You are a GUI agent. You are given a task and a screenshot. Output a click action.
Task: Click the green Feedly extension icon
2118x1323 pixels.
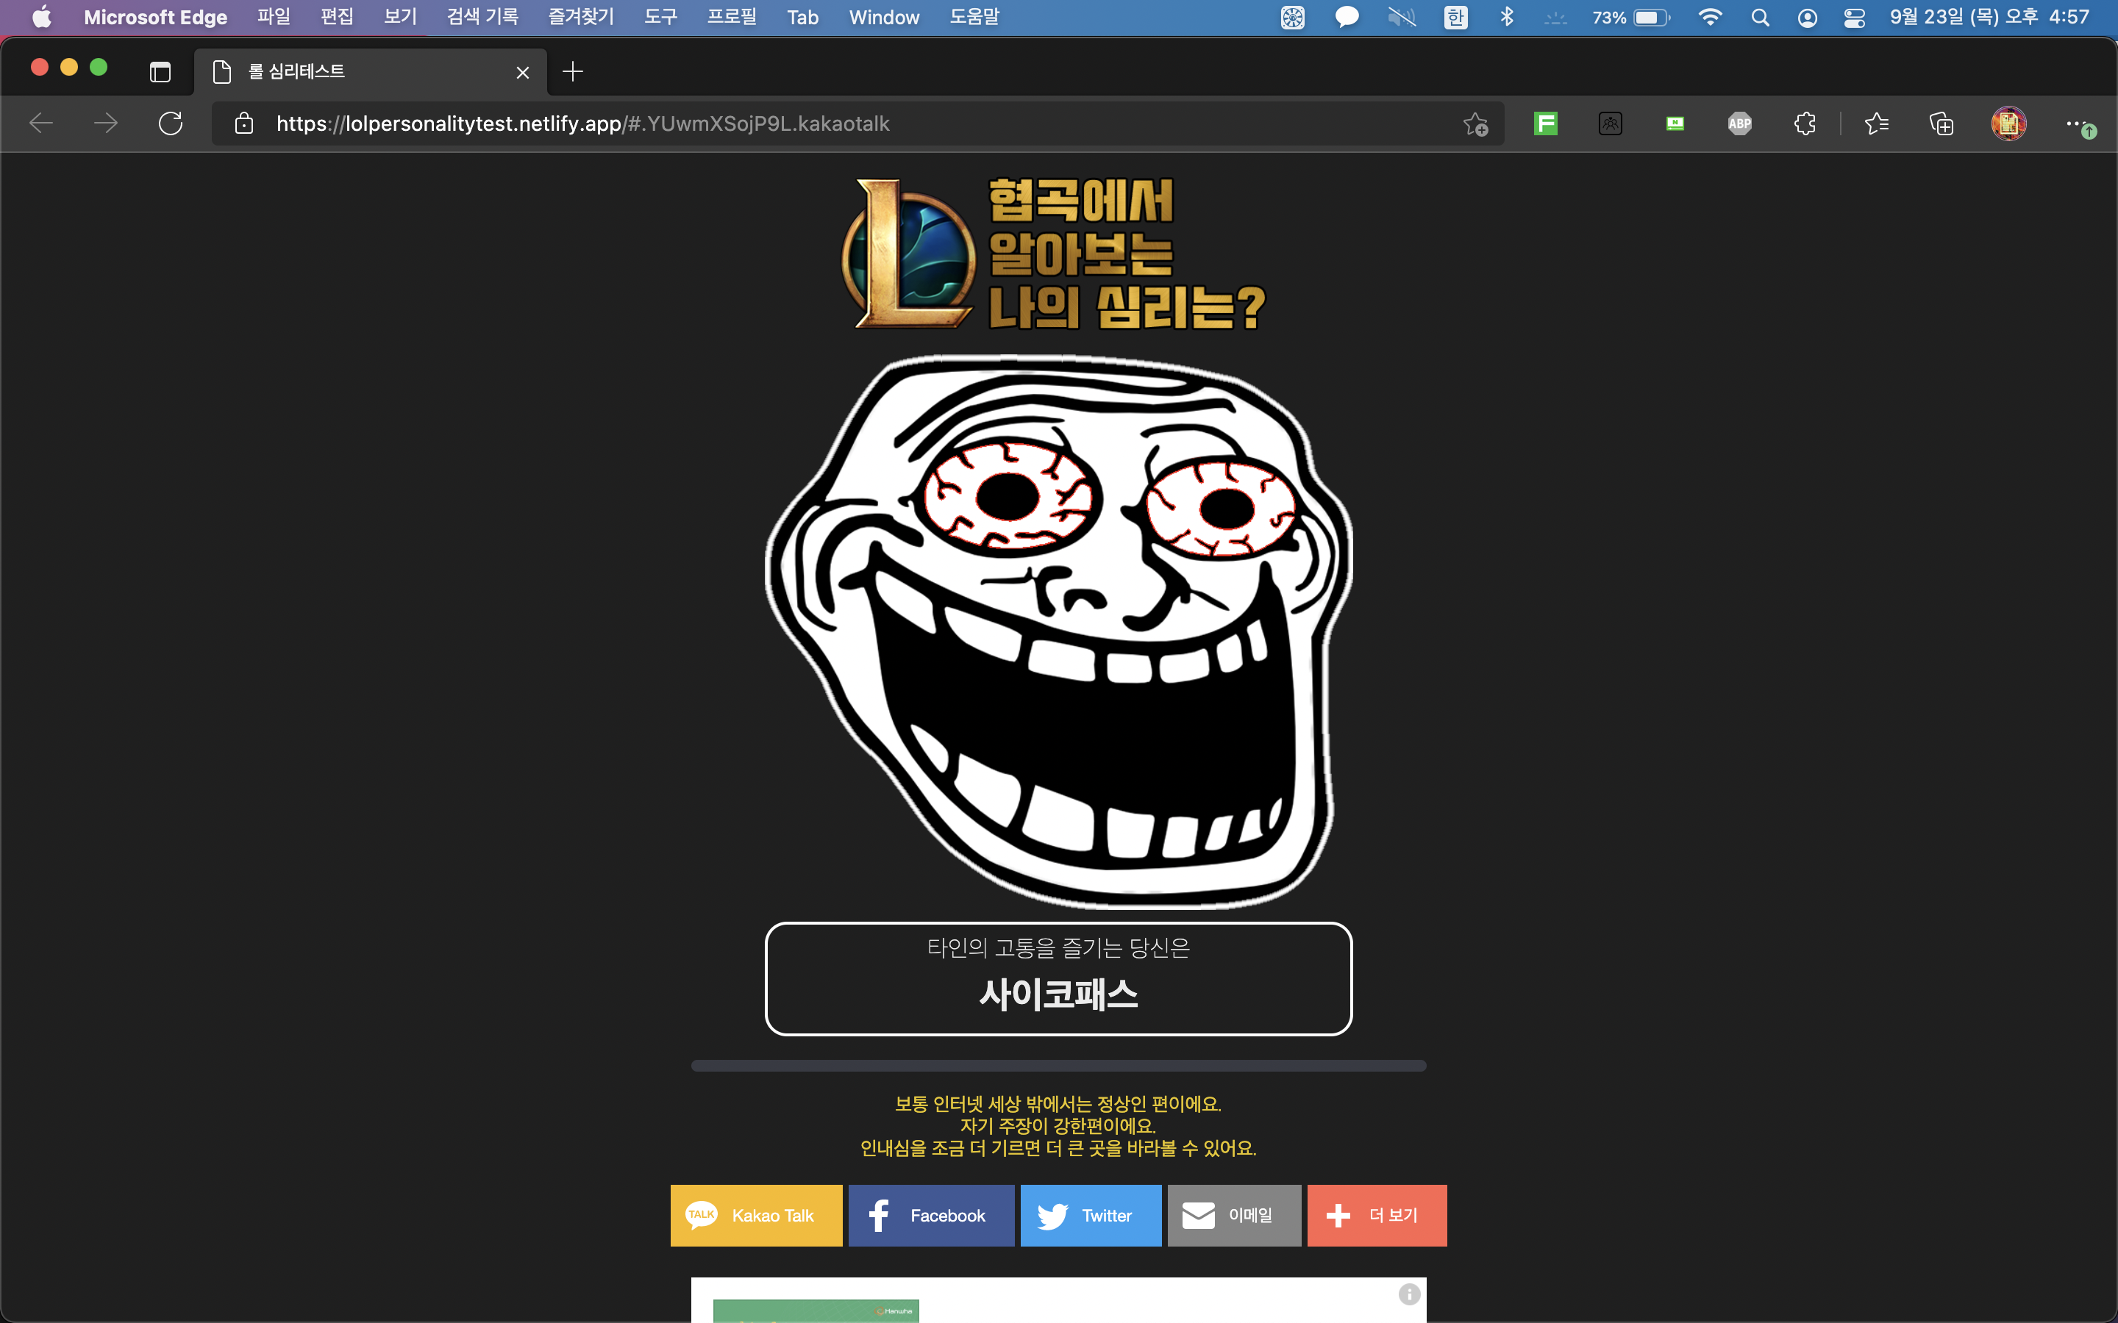[1546, 123]
